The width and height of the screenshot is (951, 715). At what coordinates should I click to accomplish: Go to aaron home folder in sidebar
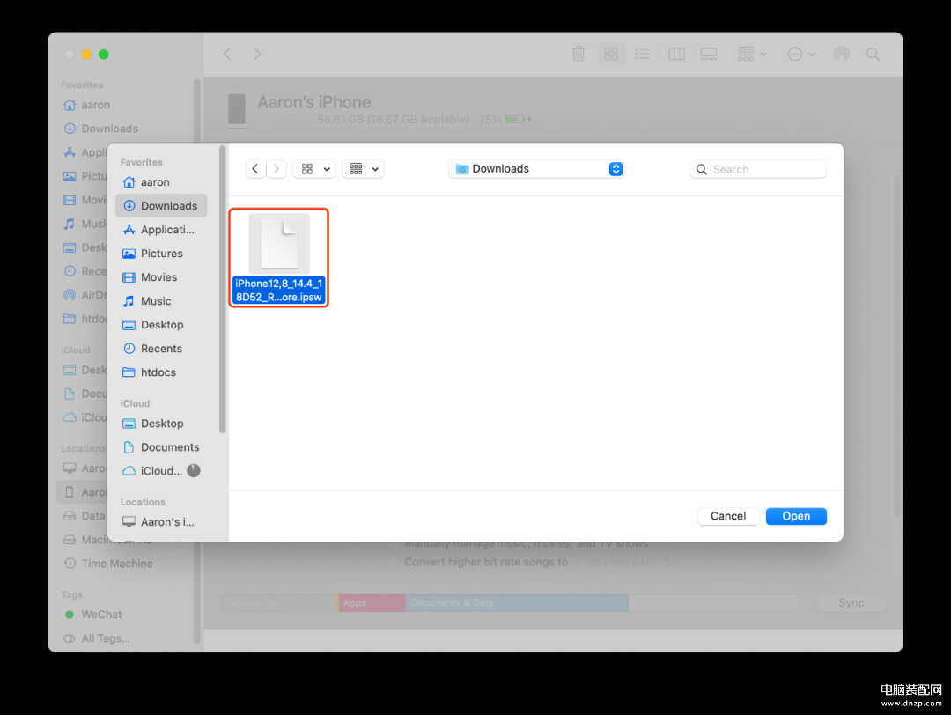[155, 182]
